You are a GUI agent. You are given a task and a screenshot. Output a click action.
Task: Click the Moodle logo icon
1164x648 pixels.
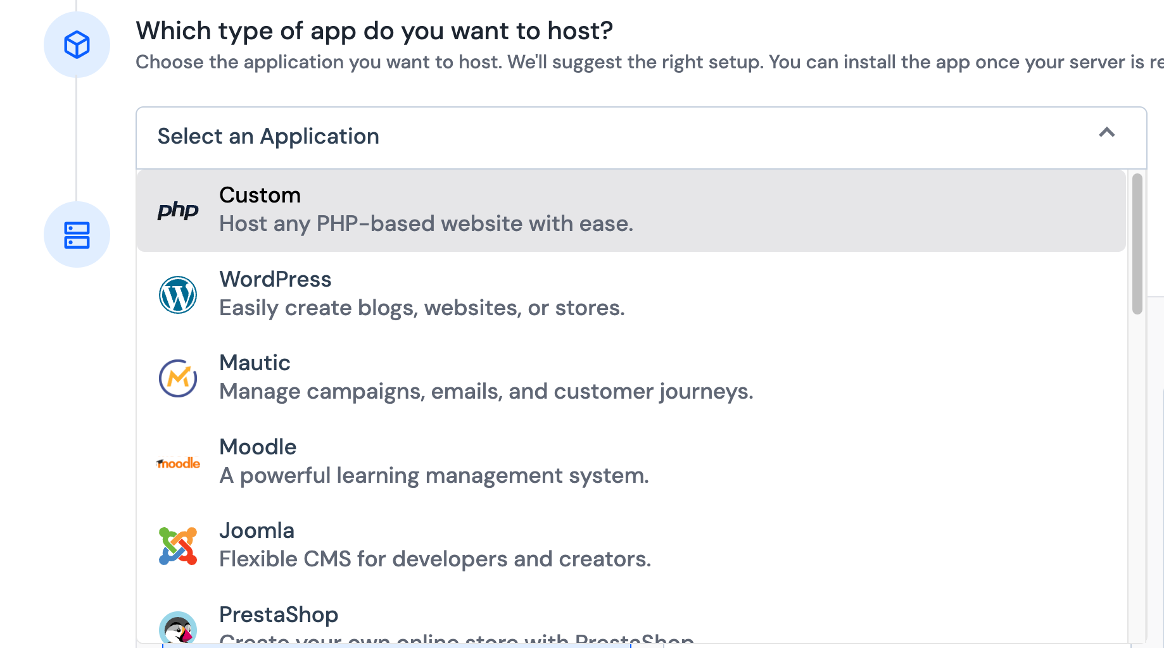coord(178,463)
